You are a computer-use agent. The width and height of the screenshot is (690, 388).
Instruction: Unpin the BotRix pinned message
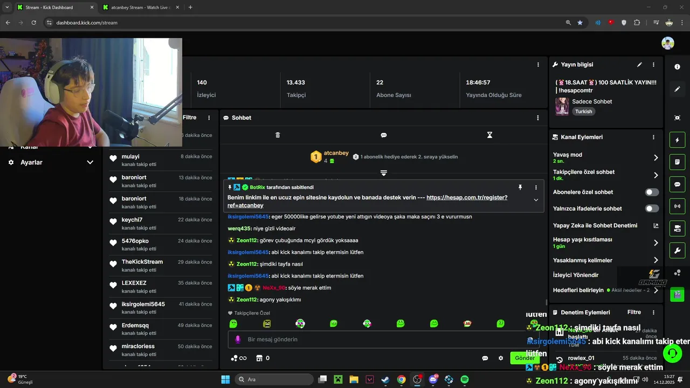point(520,187)
